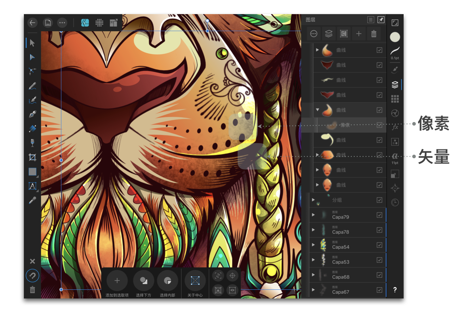Select the Point Transform tool
Screen dimensions: 469x317
pyautogui.click(x=32, y=71)
